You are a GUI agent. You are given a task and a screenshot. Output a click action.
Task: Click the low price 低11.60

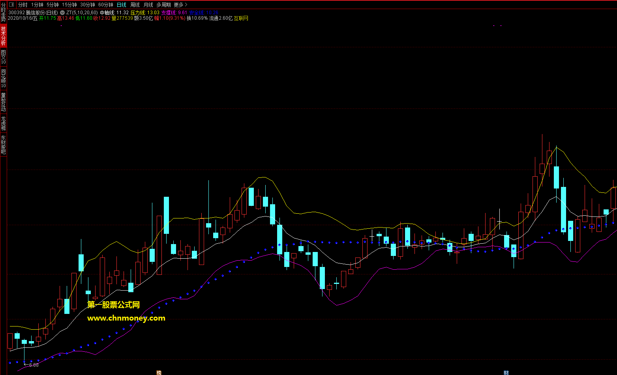84,18
